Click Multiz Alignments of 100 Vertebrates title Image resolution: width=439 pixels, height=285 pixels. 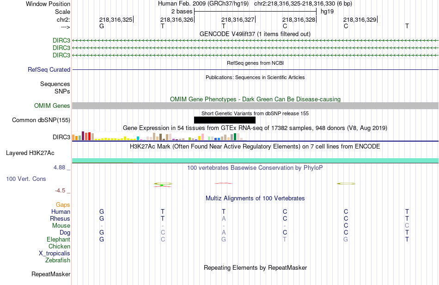click(255, 198)
